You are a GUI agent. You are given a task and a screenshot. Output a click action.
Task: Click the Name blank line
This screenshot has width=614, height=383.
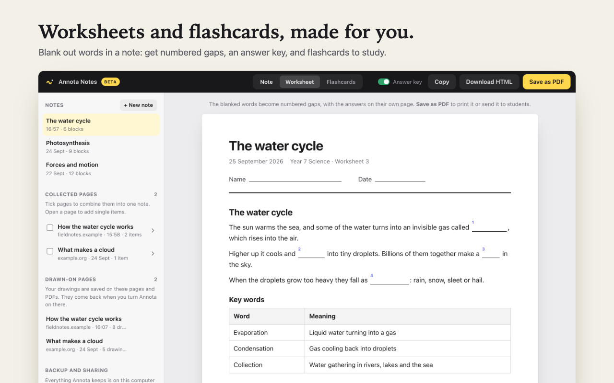(295, 180)
